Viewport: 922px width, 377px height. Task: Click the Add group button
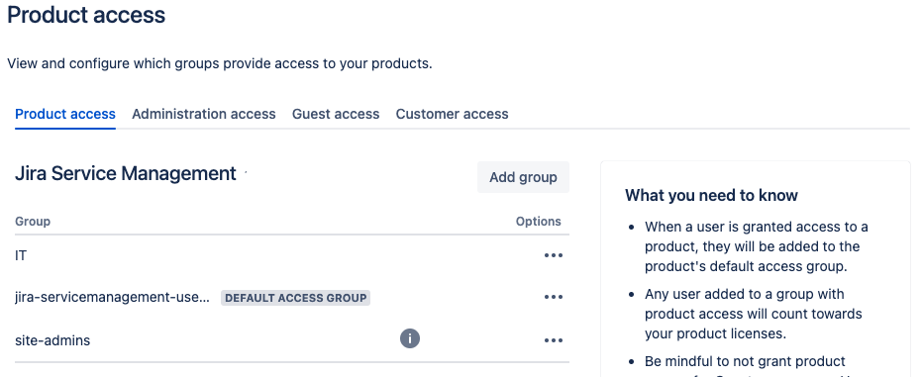[523, 177]
